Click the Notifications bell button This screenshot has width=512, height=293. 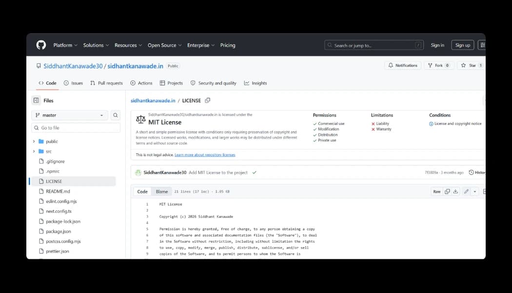point(403,65)
